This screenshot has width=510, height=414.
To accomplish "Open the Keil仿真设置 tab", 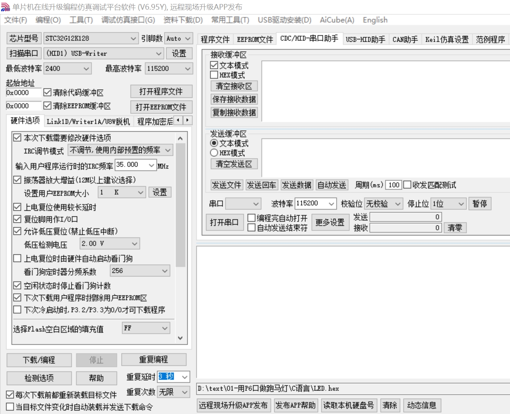I will pyautogui.click(x=447, y=39).
